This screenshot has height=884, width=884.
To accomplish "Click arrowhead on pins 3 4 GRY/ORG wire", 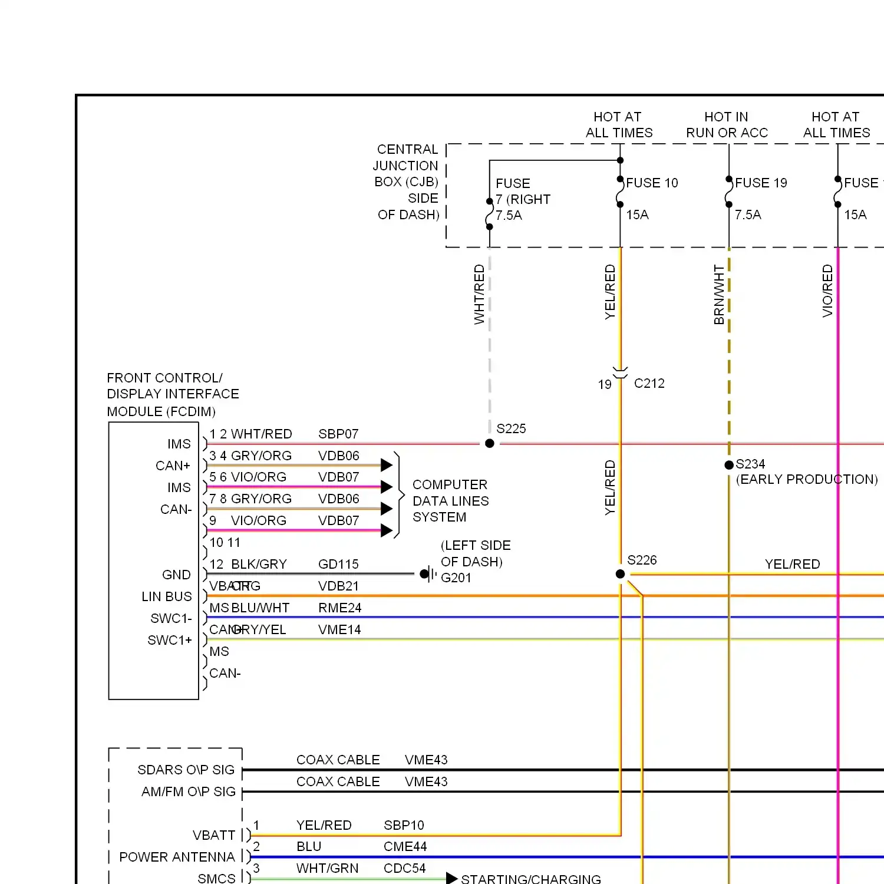I will pyautogui.click(x=387, y=465).
